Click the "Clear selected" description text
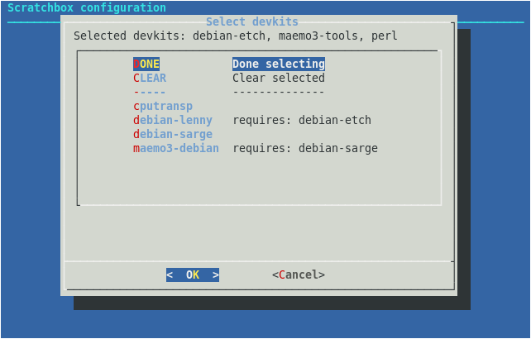The image size is (531, 339). pos(278,78)
